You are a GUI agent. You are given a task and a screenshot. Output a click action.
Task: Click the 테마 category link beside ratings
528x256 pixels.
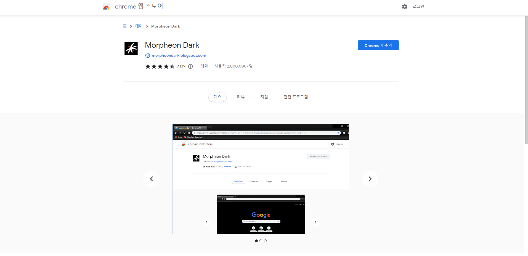pyautogui.click(x=204, y=66)
